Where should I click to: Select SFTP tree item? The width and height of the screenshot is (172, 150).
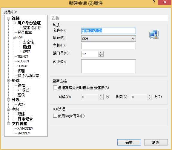tap(27, 52)
